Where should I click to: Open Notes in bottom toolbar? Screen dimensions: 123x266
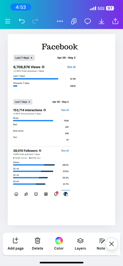[x=101, y=244]
